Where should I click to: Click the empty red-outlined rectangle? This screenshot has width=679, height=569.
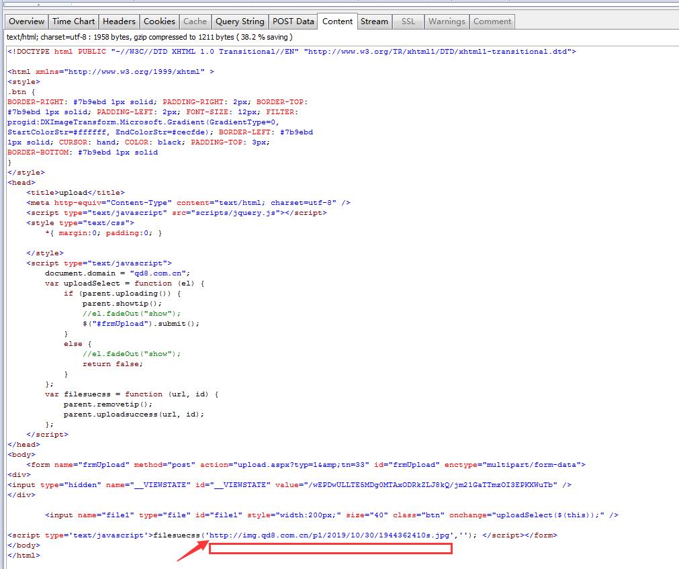(330, 549)
